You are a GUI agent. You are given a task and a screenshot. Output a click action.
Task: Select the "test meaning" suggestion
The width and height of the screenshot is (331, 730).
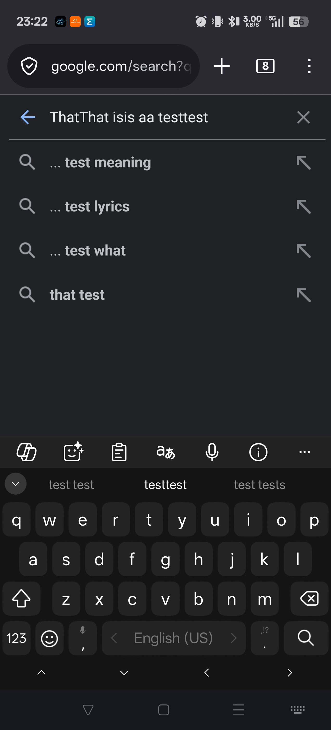107,162
